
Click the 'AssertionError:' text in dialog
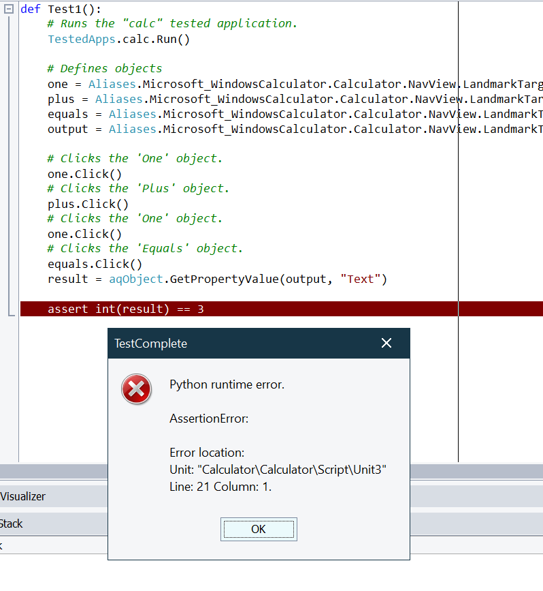[x=209, y=419]
